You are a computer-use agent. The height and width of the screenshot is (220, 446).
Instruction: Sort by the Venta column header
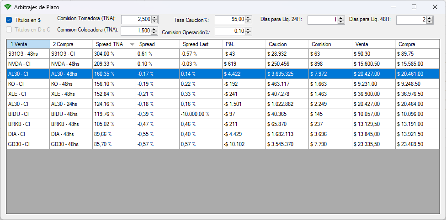(x=374, y=44)
